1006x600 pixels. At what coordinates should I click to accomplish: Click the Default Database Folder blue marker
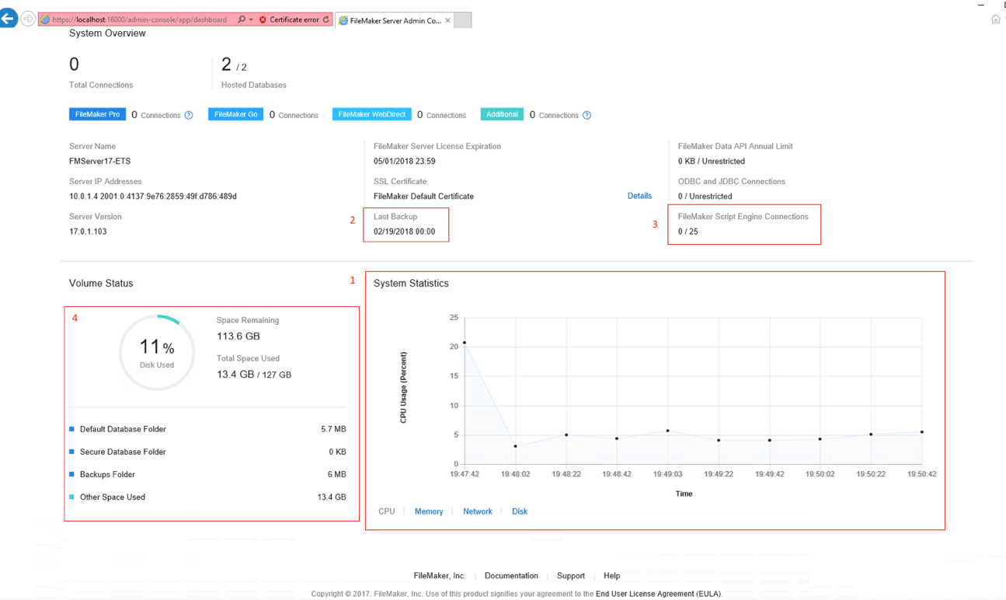(72, 429)
